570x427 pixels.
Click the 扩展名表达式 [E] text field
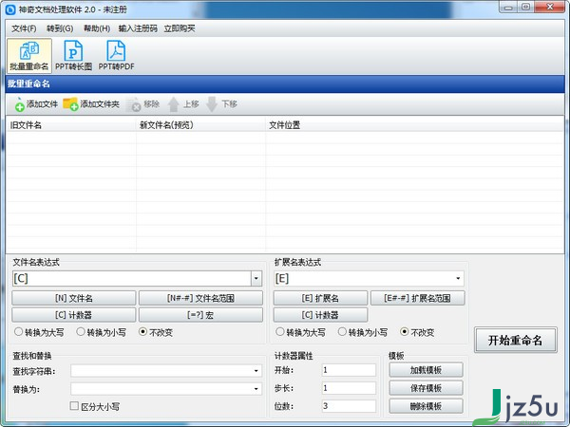pyautogui.click(x=364, y=278)
